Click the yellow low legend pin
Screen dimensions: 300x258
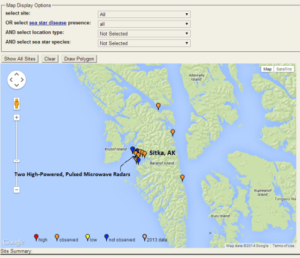[88, 238]
